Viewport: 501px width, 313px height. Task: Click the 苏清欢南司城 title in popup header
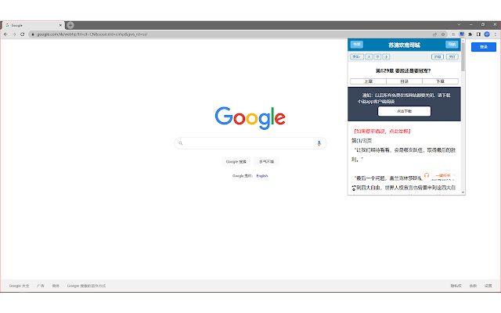[404, 45]
